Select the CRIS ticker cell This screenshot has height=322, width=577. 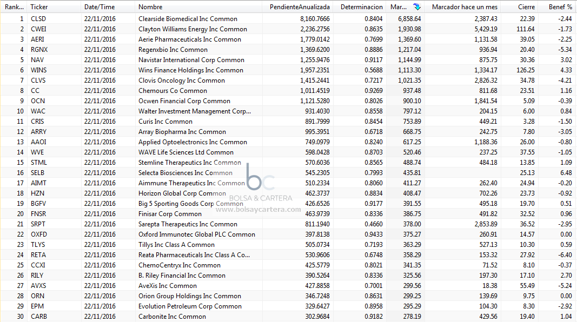pos(37,122)
